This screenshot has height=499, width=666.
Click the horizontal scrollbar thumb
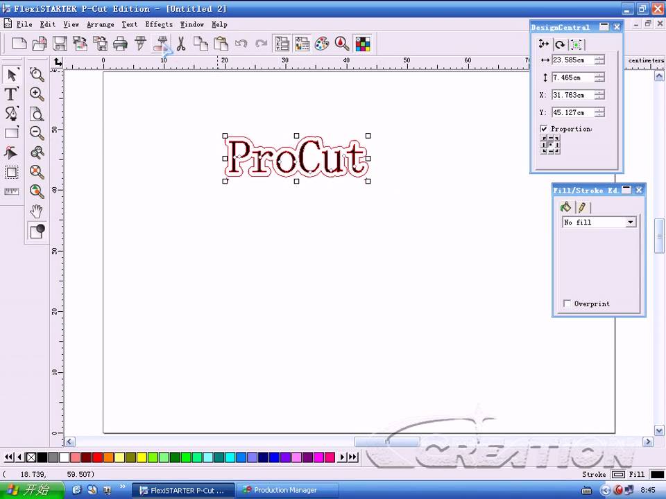coord(387,441)
